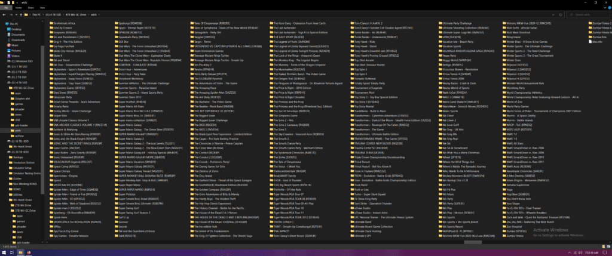Click the disc.info file icon
The width and height of the screenshot is (612, 256).
(590, 41)
